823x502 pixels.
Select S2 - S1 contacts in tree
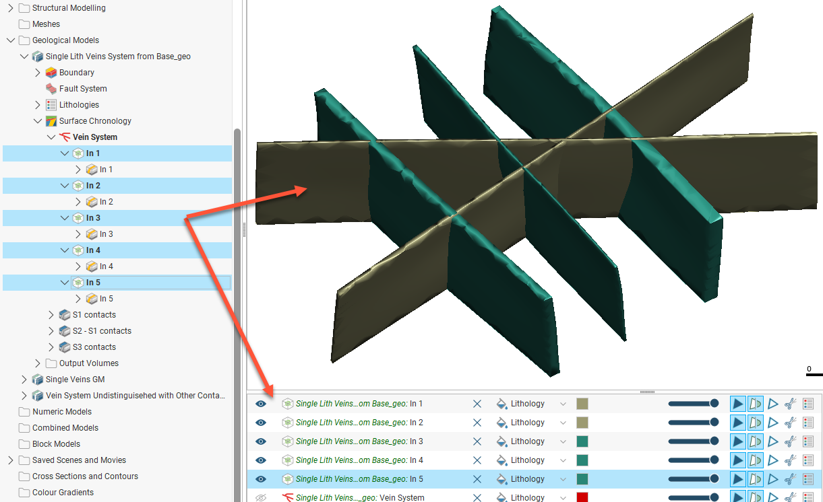[101, 331]
